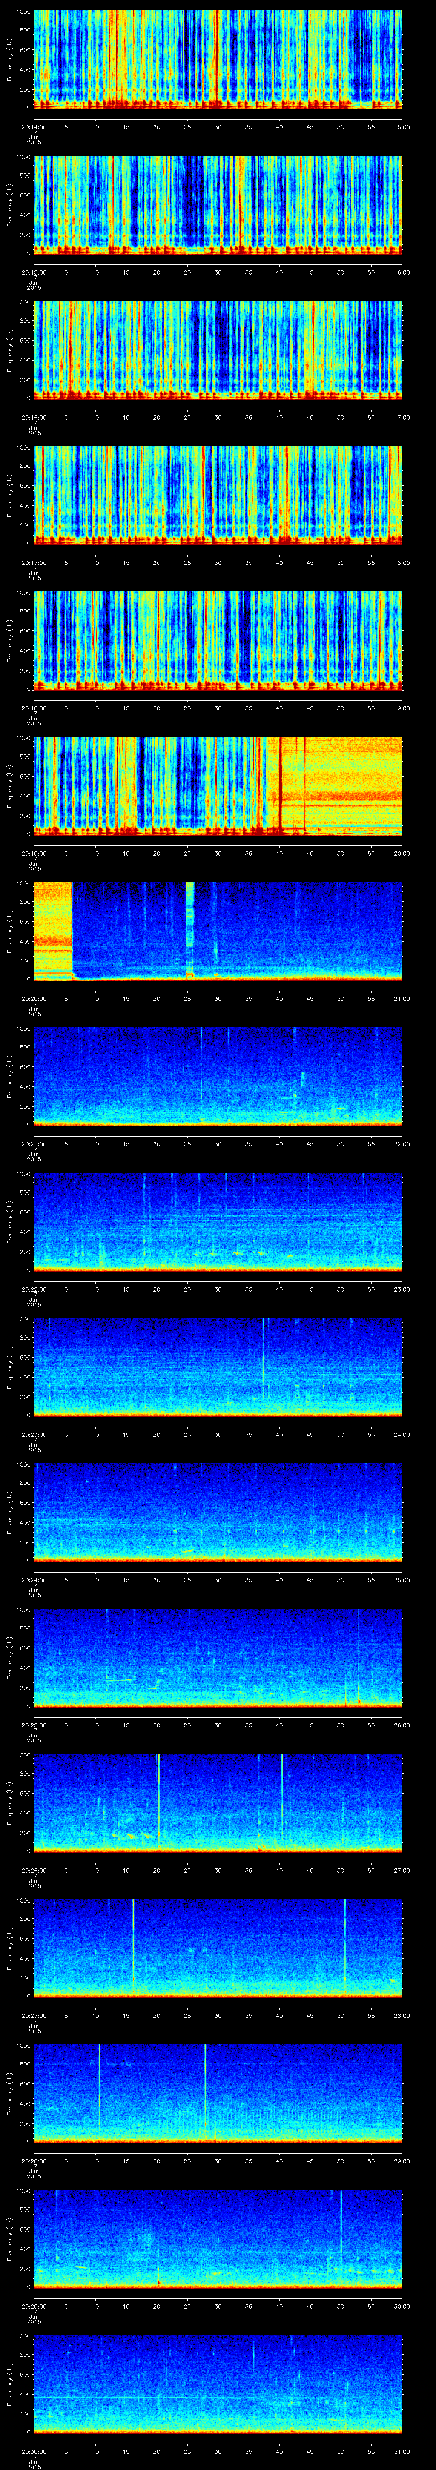Viewport: 436px width, 2470px height.
Task: Select the spectrogram panel starting at 20:23:00
Action: [x=218, y=1367]
